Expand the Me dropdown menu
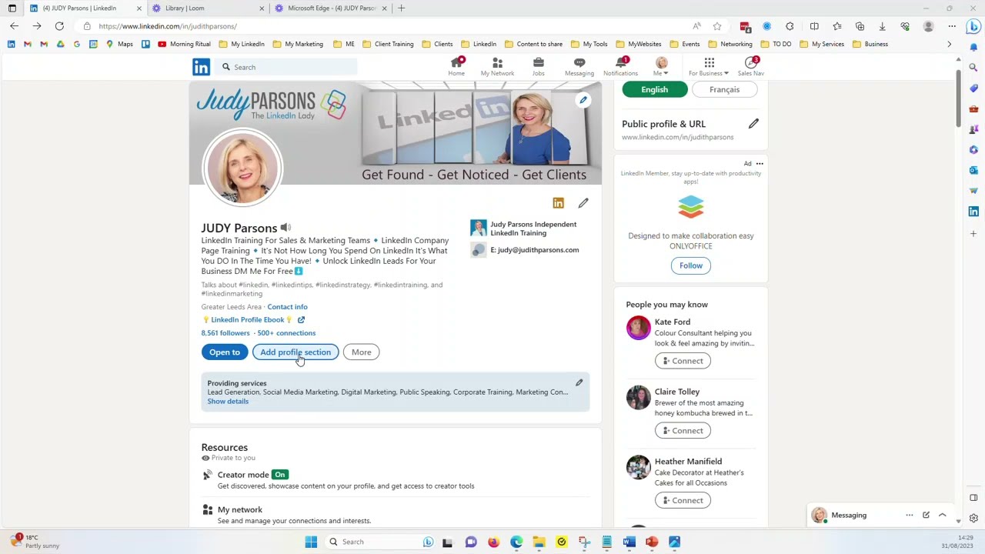 point(661,66)
